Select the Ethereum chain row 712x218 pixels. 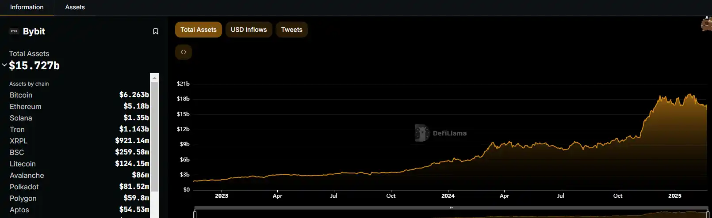coord(26,106)
